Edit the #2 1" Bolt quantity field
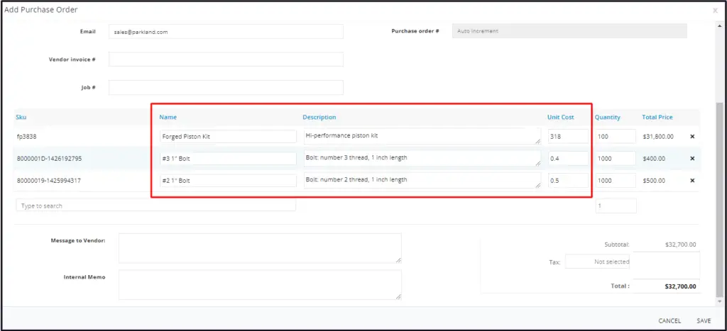The height and width of the screenshot is (331, 727). coord(616,181)
